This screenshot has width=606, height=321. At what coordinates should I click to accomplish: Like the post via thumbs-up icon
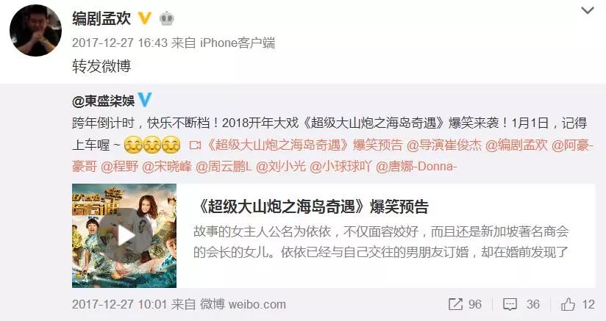(x=568, y=304)
